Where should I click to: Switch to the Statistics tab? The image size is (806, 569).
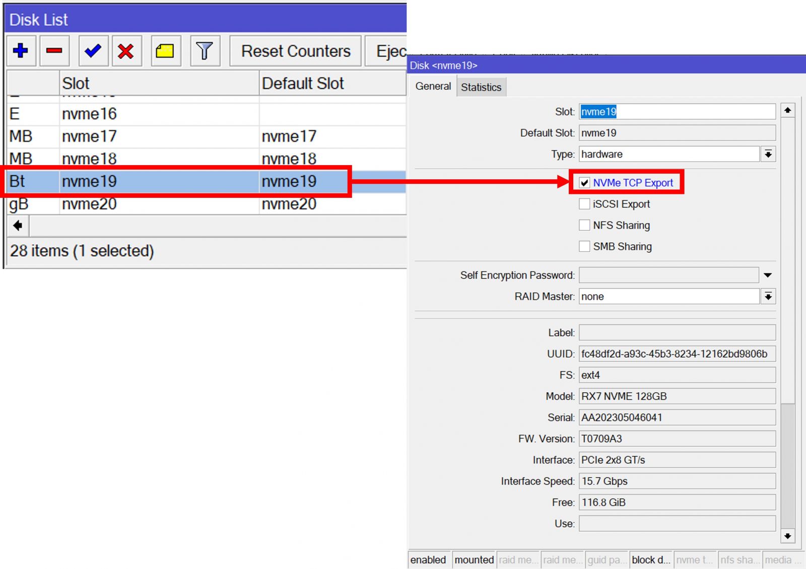coord(481,87)
